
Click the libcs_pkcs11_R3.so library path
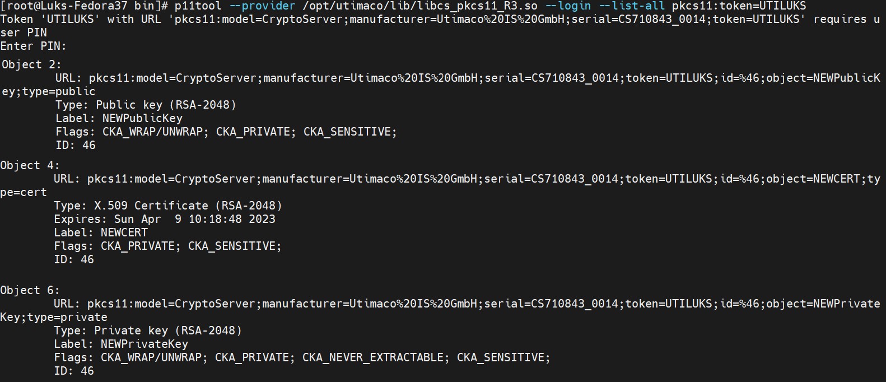(x=420, y=6)
